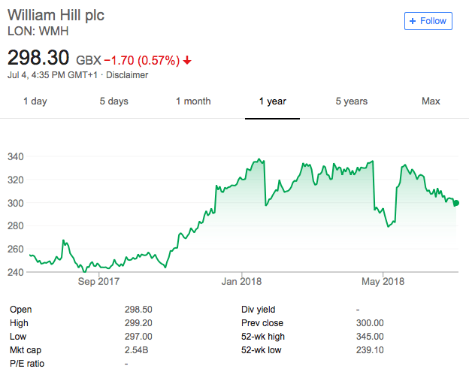Click the Open value 298.50
The image size is (469, 378).
point(138,310)
